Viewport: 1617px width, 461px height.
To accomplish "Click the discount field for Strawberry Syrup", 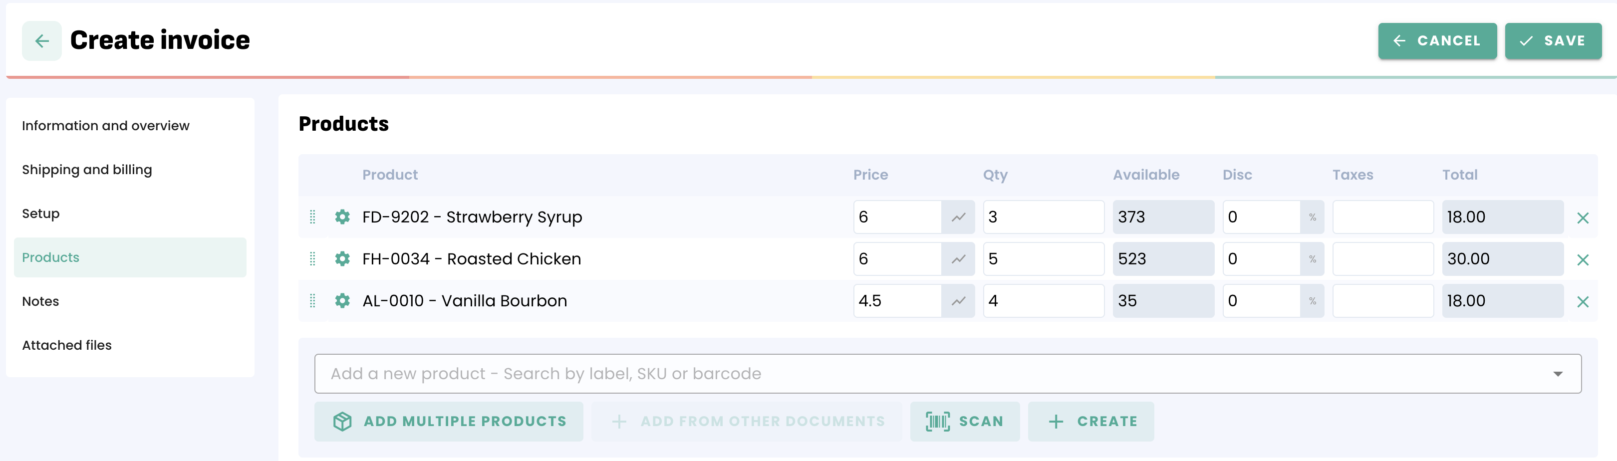I will click(1261, 217).
